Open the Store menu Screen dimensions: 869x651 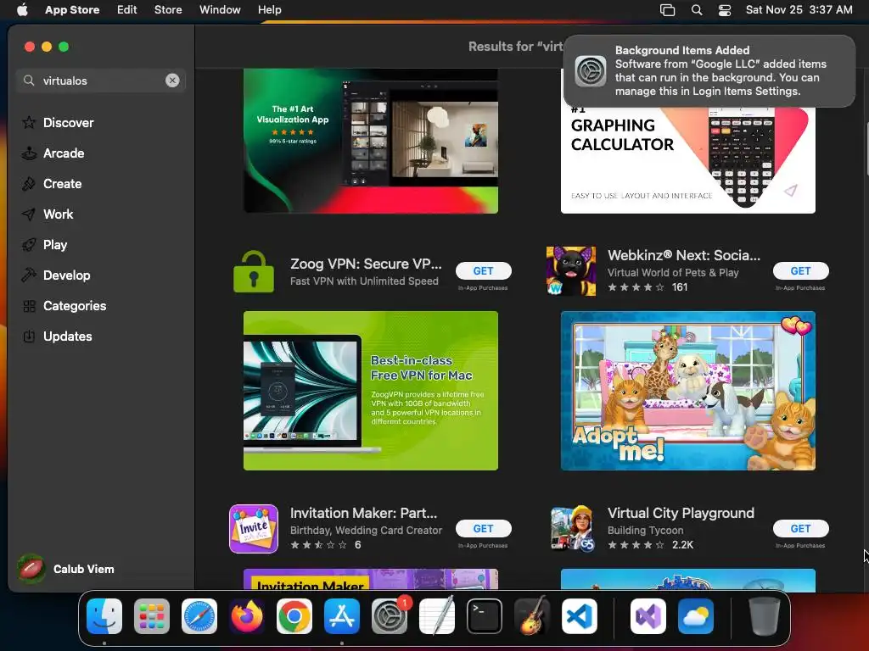point(168,9)
